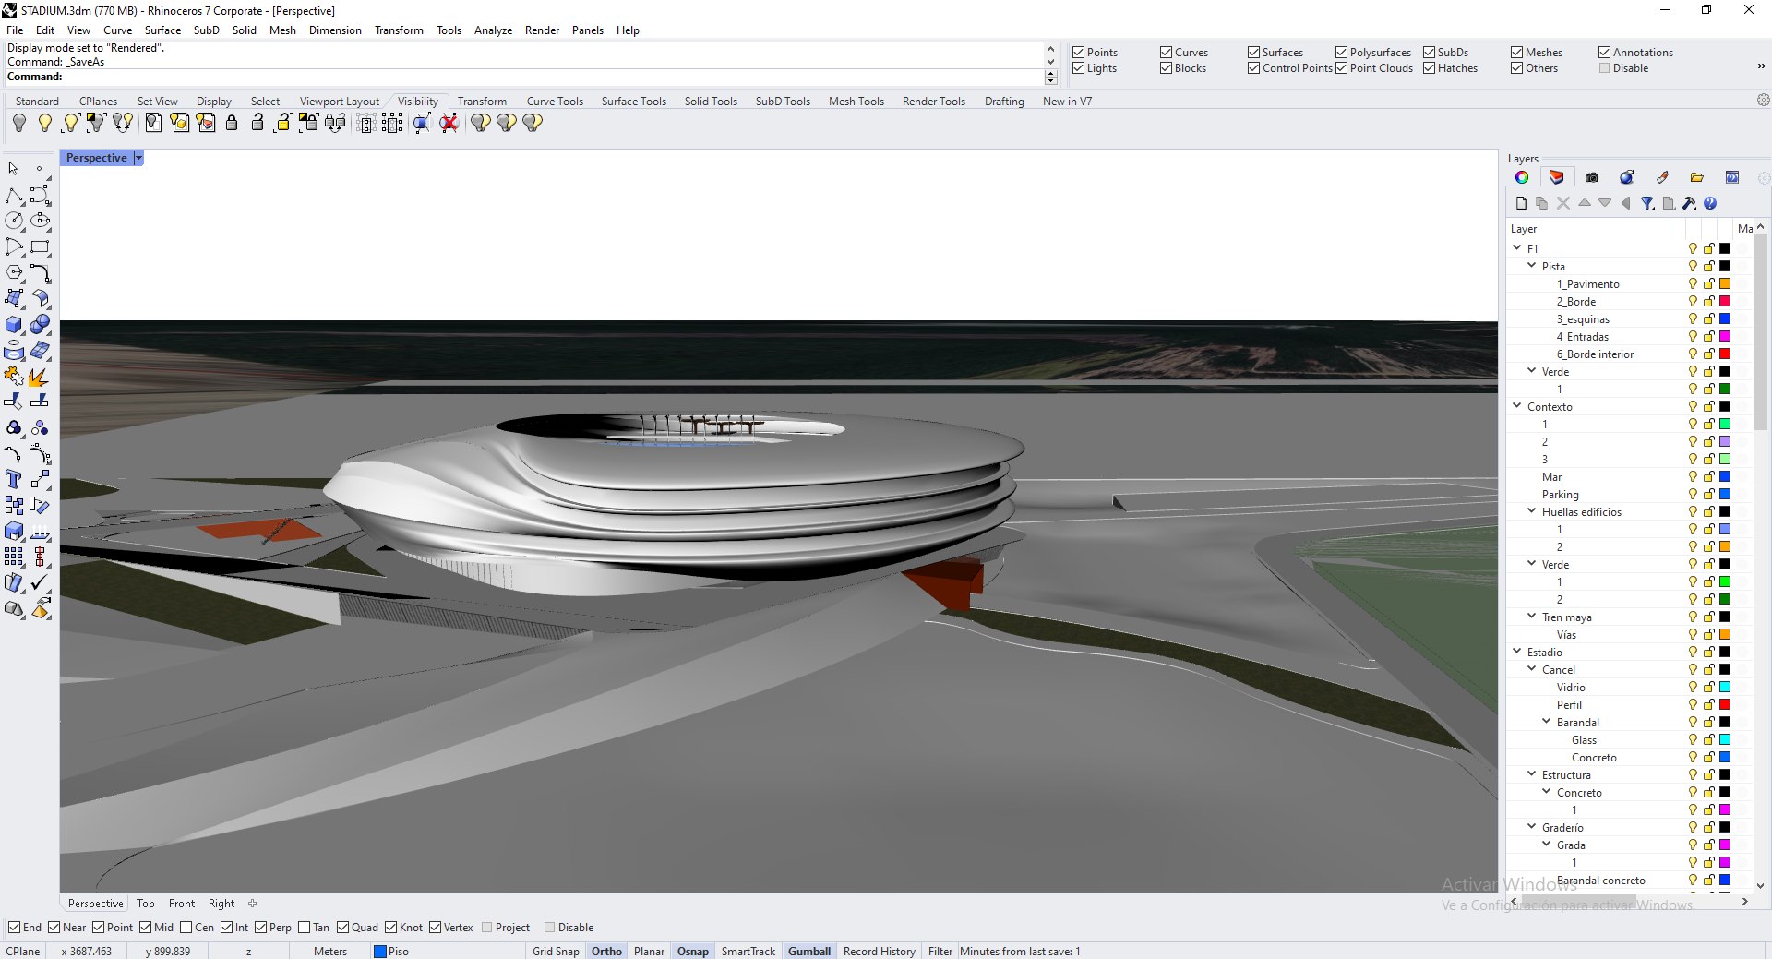Select the Polyline tool
Screen dimensions: 1772x959
14,196
